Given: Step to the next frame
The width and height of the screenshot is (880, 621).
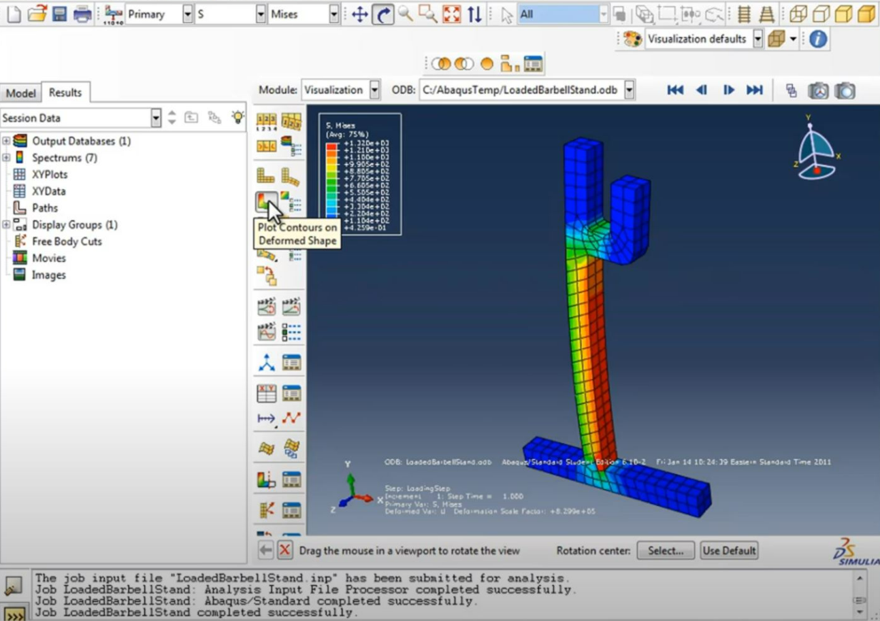Looking at the screenshot, I should click(x=728, y=90).
